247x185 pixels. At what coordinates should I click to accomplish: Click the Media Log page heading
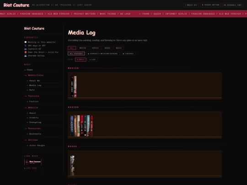click(x=81, y=33)
